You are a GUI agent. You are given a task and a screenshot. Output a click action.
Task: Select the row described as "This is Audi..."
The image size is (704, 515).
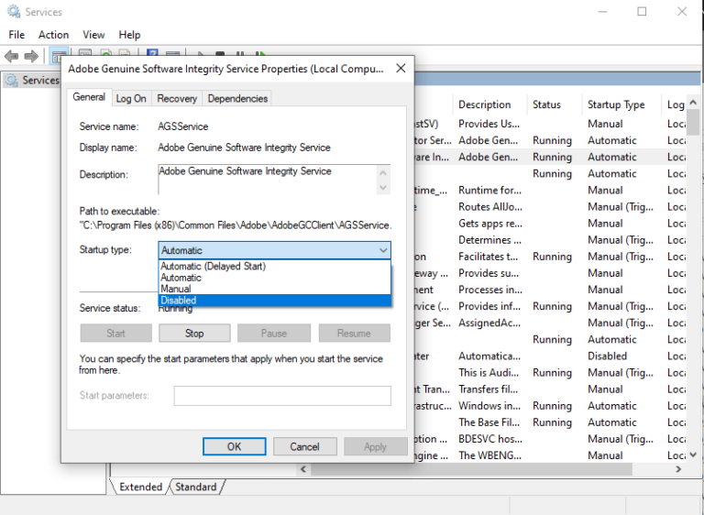[549, 373]
